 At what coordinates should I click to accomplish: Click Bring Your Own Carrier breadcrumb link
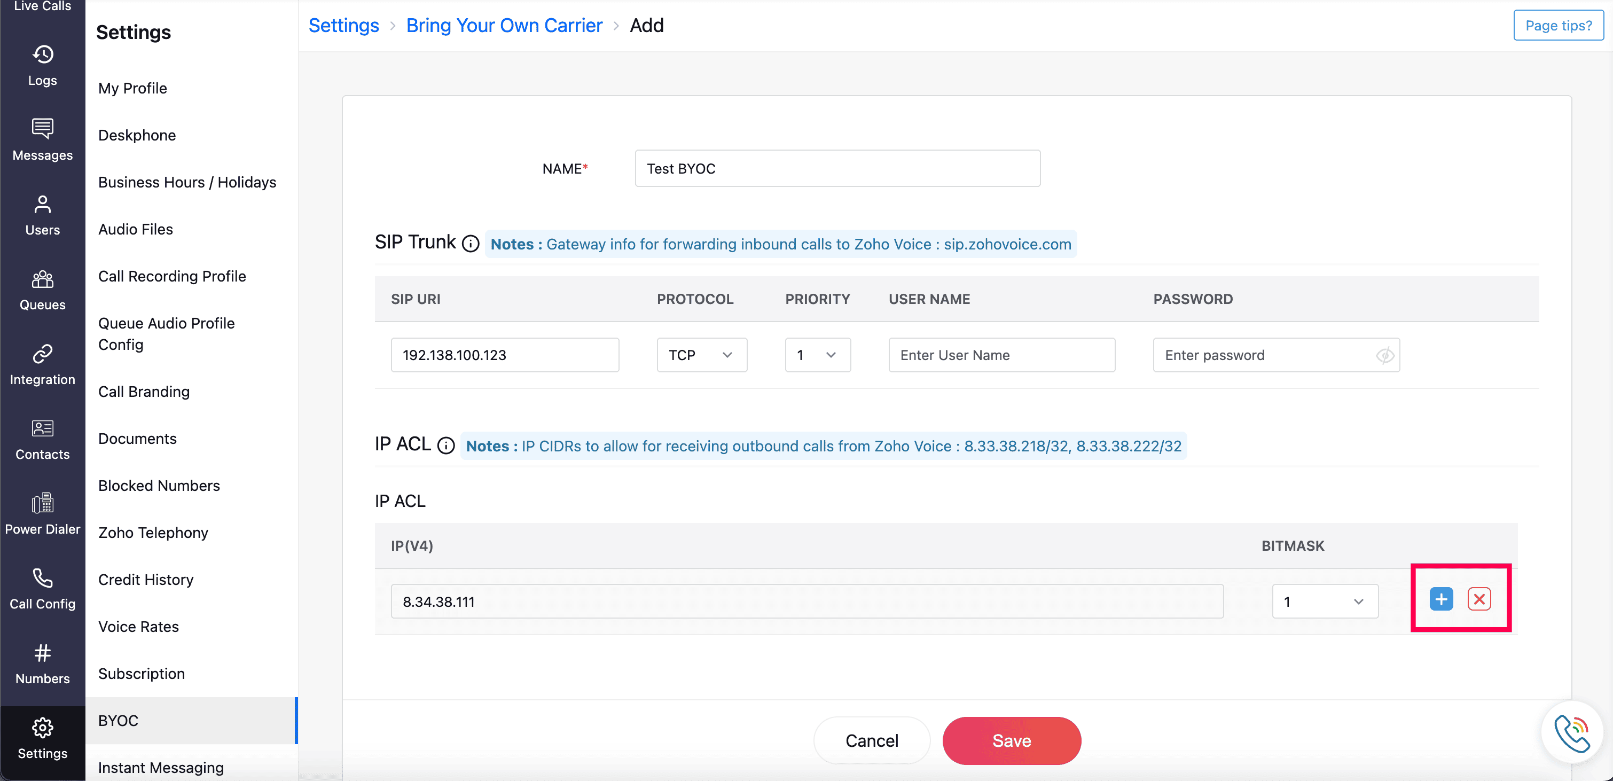click(504, 25)
